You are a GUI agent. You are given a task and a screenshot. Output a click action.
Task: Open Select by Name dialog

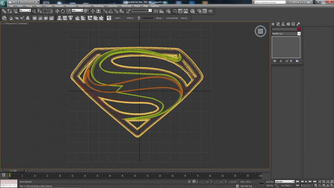coord(39,11)
